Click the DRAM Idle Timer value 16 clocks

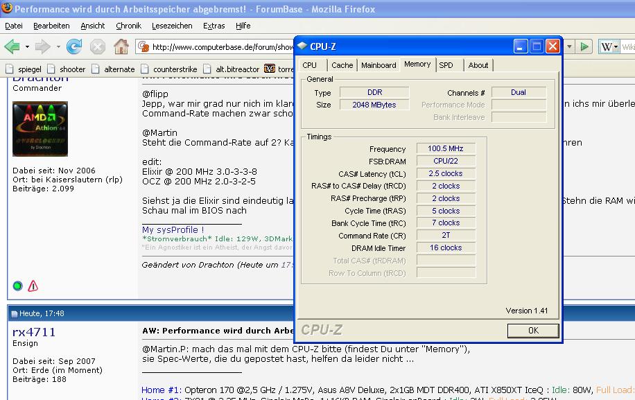pos(446,247)
